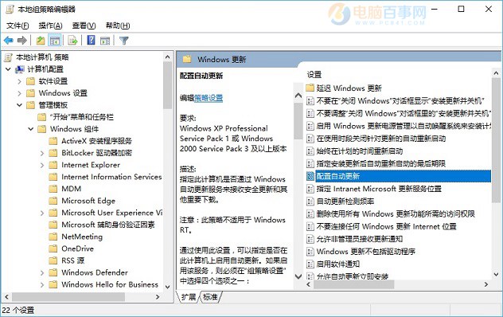Click the description pane scroll-down arrow
Viewport: 503px width, 317px height.
point(298,276)
